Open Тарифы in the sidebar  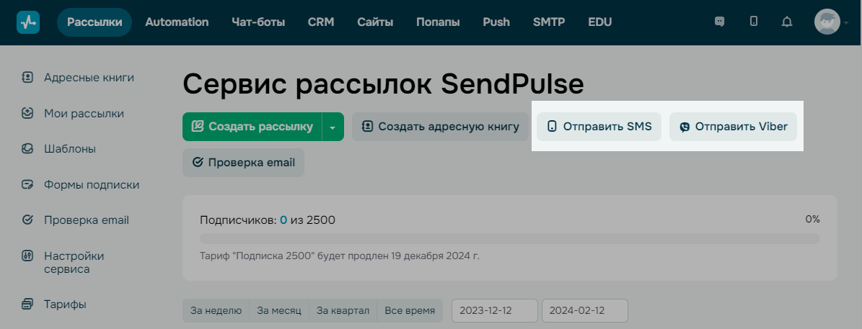tap(65, 304)
